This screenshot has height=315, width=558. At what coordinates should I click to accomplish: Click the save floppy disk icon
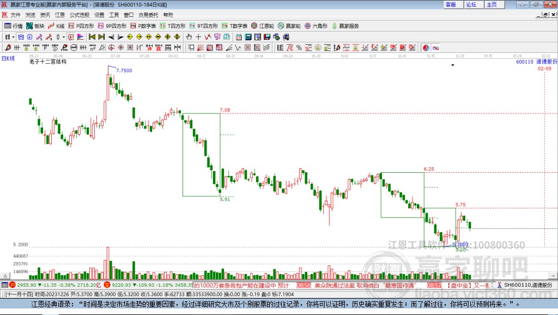(267, 37)
